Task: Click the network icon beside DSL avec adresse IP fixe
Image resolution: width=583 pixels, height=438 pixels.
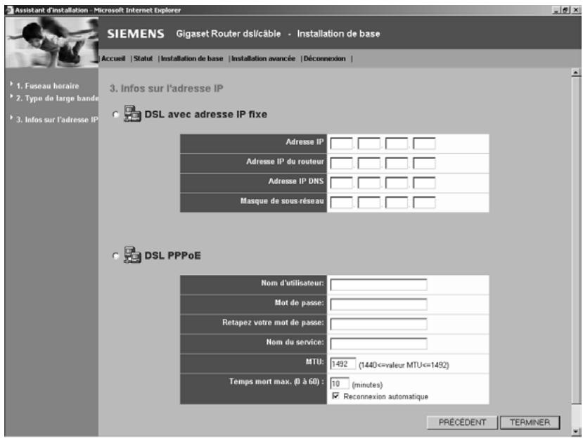Action: pos(132,114)
